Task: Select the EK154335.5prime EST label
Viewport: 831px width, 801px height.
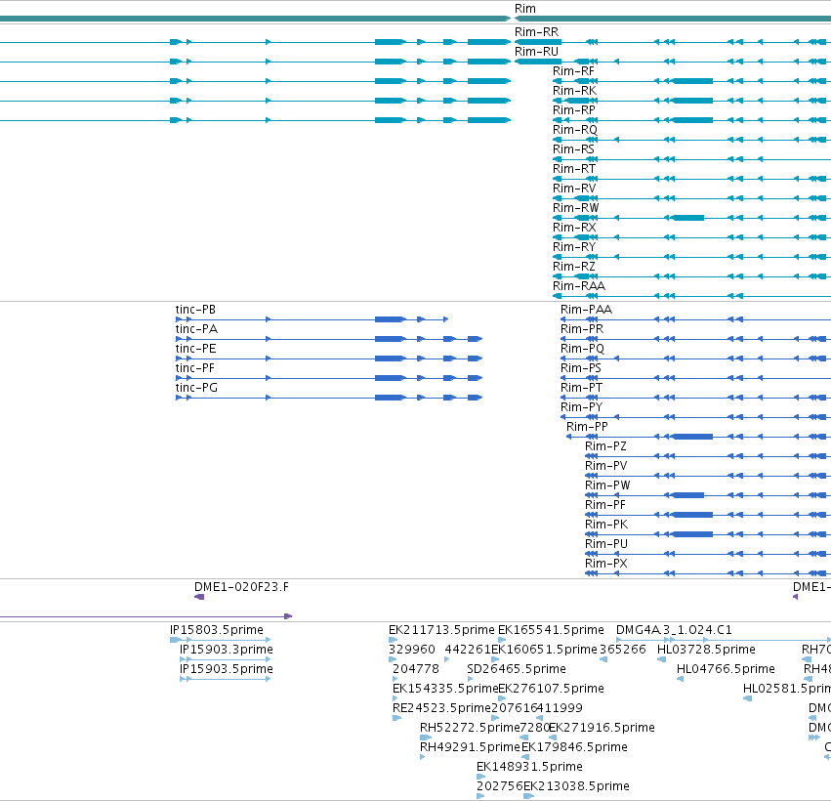Action: pyautogui.click(x=445, y=689)
